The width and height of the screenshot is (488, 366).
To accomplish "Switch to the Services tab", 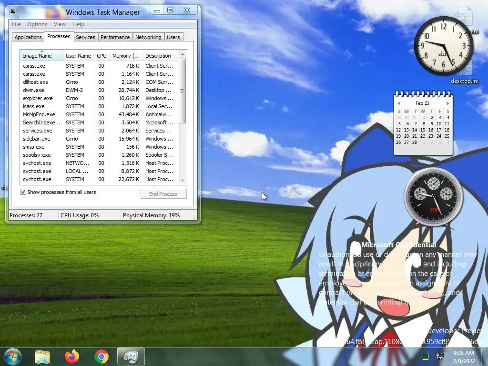I will pyautogui.click(x=85, y=37).
